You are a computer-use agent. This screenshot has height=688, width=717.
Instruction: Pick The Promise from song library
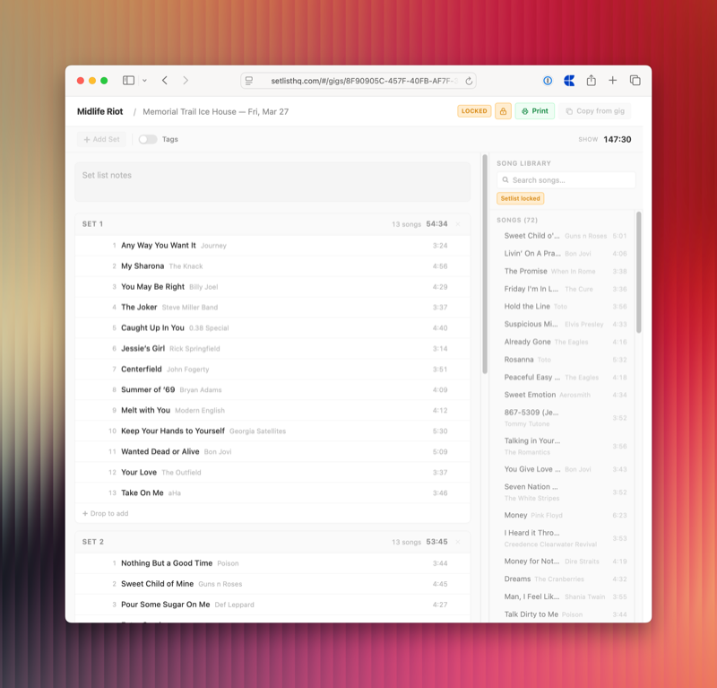click(566, 271)
